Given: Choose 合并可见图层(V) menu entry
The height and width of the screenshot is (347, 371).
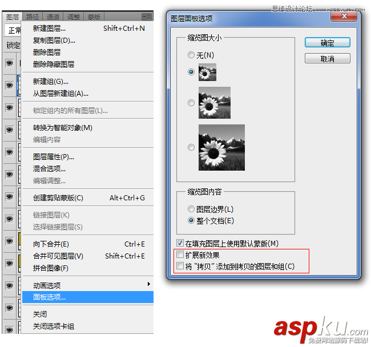Looking at the screenshot, I should click(88, 256).
